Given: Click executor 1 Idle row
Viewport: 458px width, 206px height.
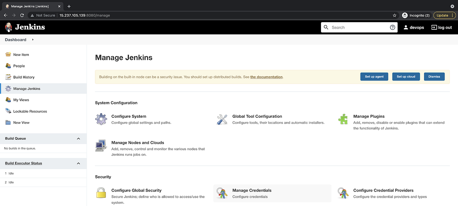Looking at the screenshot, I should pos(43,173).
